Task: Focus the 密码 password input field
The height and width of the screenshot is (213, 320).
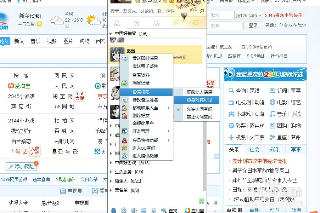Action: point(225,26)
